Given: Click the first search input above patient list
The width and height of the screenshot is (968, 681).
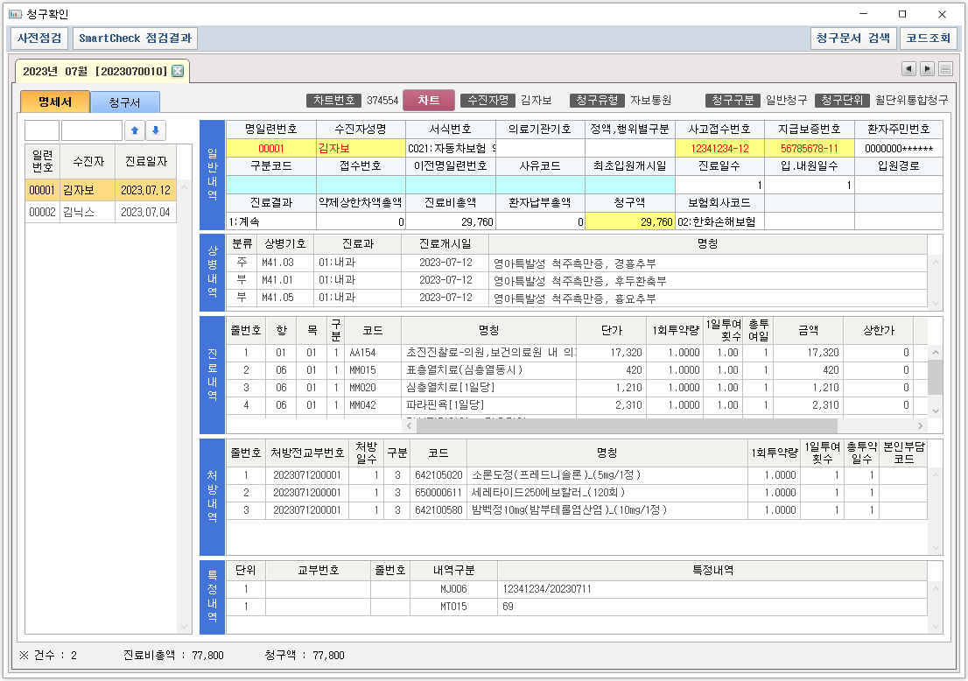Looking at the screenshot, I should pyautogui.click(x=42, y=131).
